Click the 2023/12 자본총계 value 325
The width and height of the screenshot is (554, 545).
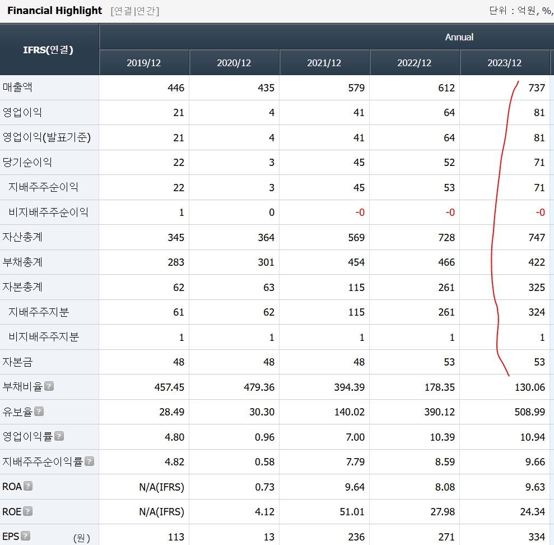click(x=536, y=288)
